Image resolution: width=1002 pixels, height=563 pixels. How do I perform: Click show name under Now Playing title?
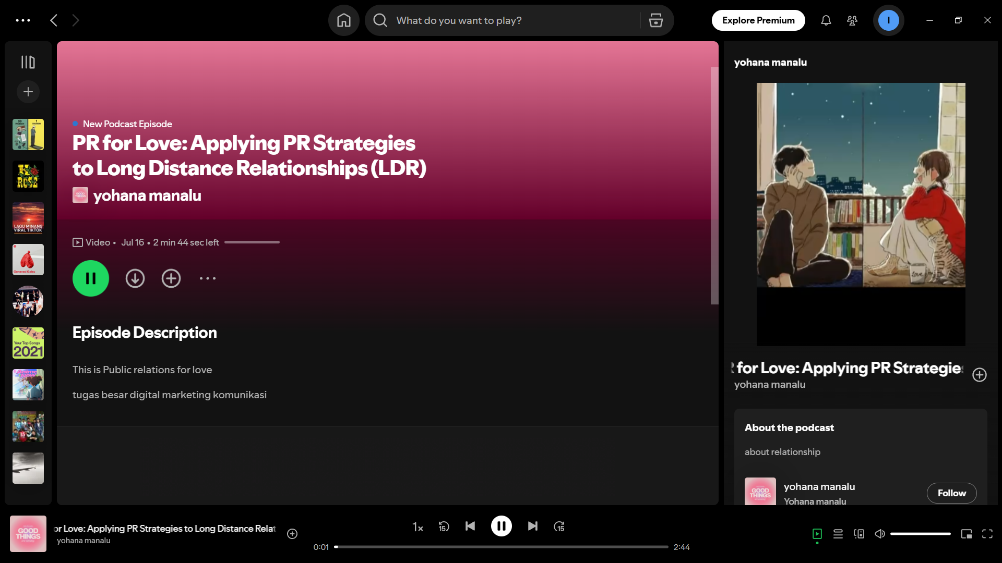pyautogui.click(x=770, y=385)
